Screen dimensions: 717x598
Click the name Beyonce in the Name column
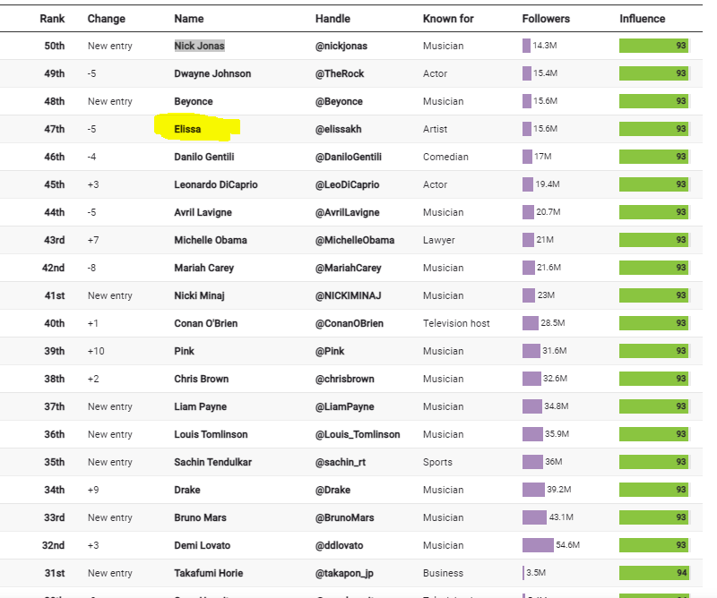click(x=194, y=101)
